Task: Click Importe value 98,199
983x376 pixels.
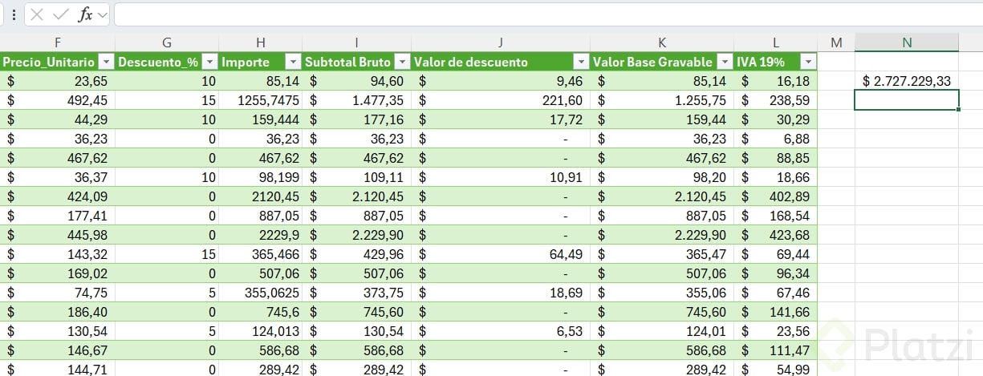Action: [x=277, y=177]
